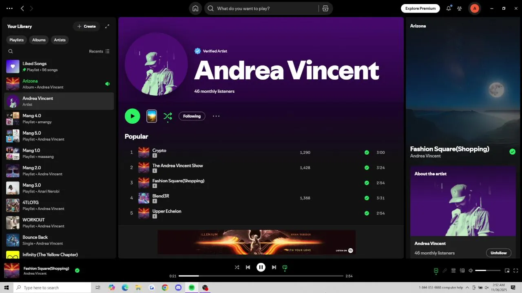Open the Mang 4.0 playlist
This screenshot has width=522, height=293.
(59, 118)
